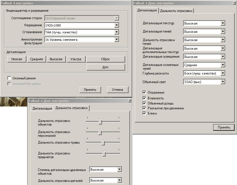Toggle the Блики checkbox
Image resolution: width=237 pixels, height=185 pixels.
(x=144, y=113)
